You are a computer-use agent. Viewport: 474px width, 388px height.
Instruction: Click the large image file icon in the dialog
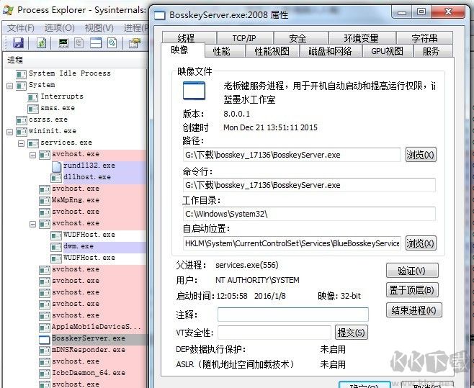pyautogui.click(x=194, y=91)
